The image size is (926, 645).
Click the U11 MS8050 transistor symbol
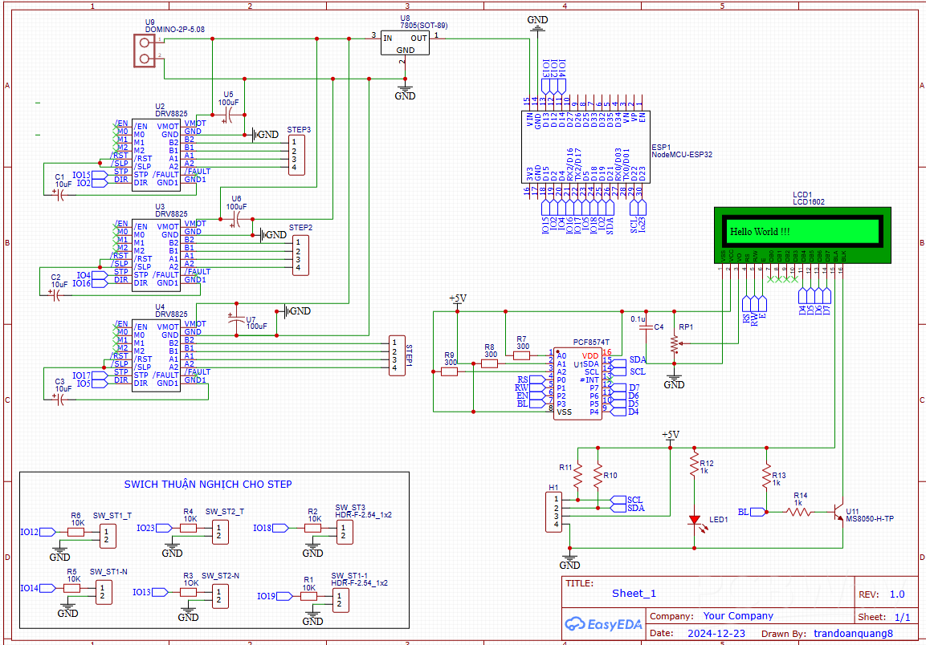click(x=839, y=510)
